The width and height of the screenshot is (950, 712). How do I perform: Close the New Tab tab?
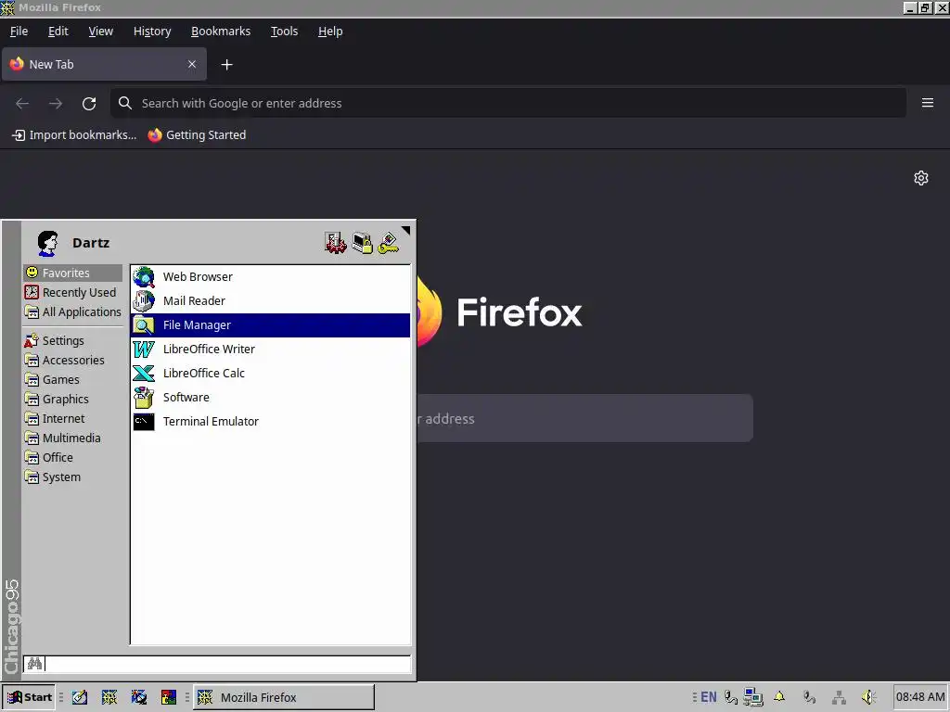click(192, 64)
